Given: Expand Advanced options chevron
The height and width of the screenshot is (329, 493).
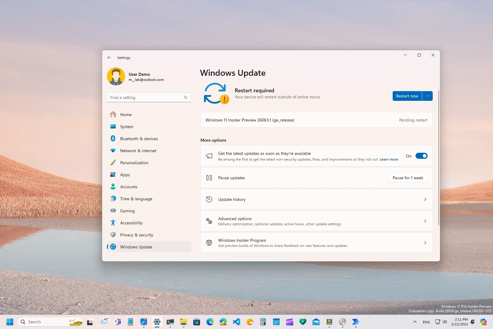Looking at the screenshot, I should pos(425,221).
